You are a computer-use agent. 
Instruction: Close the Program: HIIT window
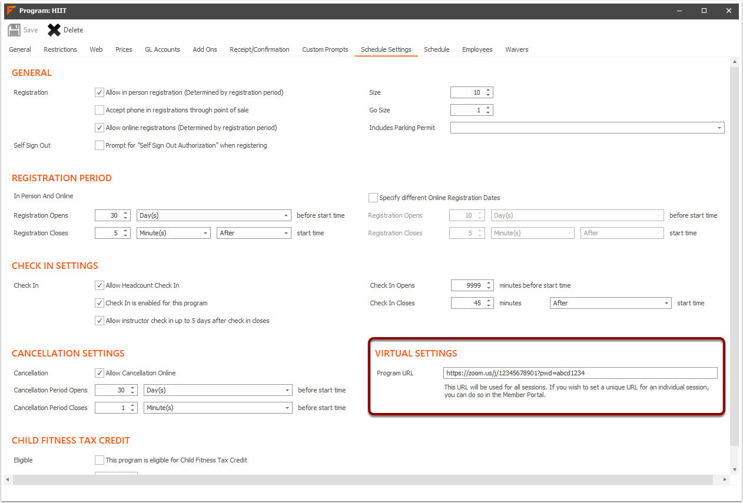click(x=728, y=11)
